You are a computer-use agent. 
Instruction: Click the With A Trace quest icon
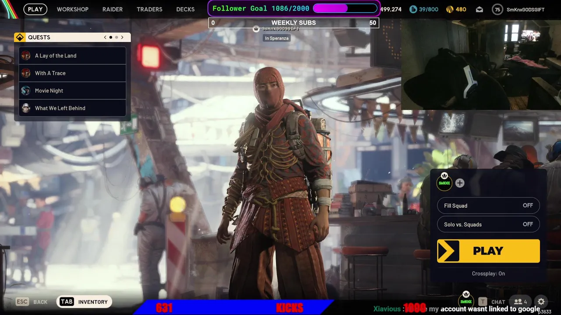pyautogui.click(x=26, y=73)
